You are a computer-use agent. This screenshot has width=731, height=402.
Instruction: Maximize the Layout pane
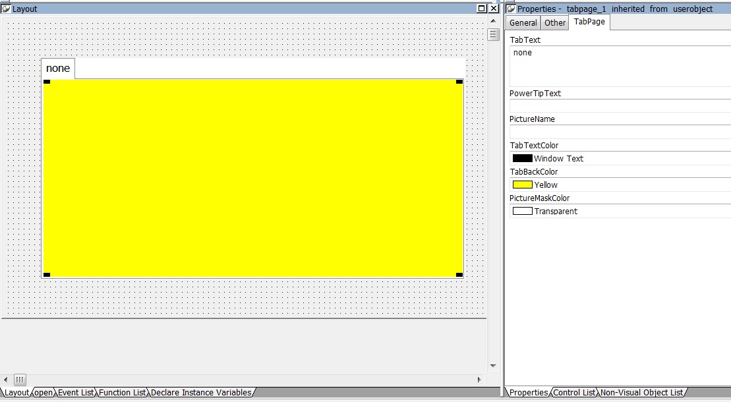click(482, 9)
